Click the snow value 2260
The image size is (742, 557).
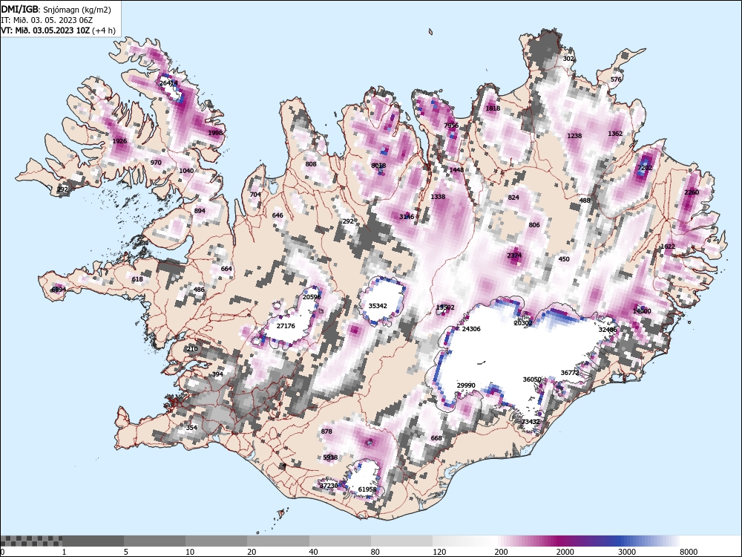[692, 192]
